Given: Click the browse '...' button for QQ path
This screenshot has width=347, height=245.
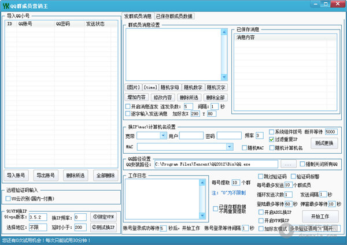Looking at the screenshot, I should point(289,164).
